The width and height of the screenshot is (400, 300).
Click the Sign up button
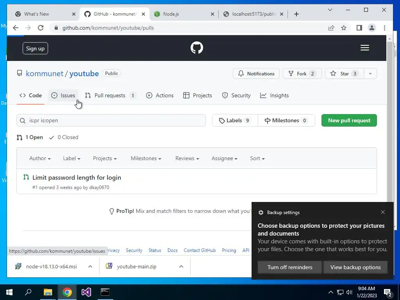[x=35, y=48]
